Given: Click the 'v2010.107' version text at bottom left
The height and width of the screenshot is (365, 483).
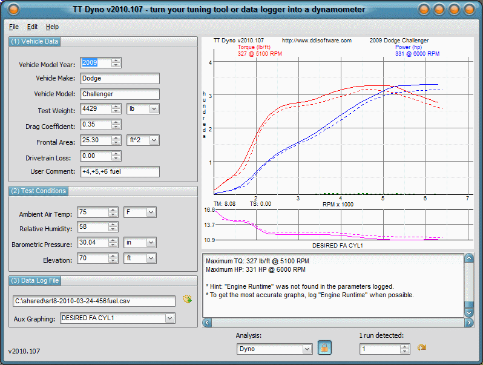Looking at the screenshot, I should point(24,351).
